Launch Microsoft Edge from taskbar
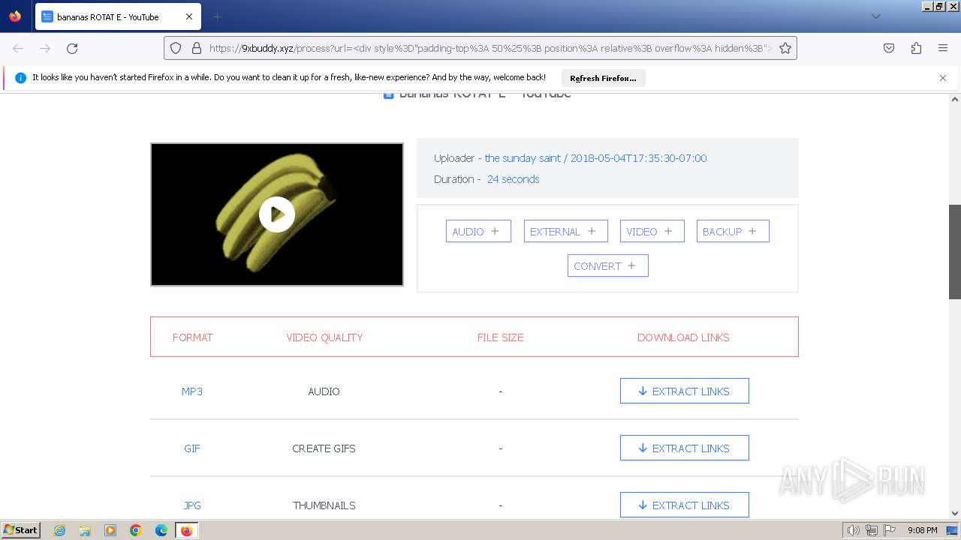The width and height of the screenshot is (961, 540). tap(161, 530)
